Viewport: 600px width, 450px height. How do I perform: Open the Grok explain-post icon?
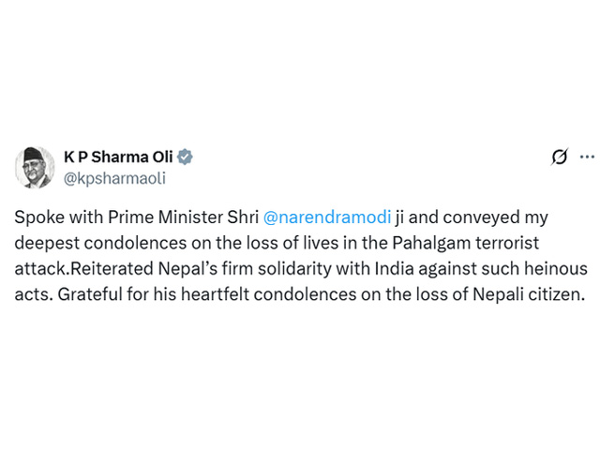(x=560, y=157)
